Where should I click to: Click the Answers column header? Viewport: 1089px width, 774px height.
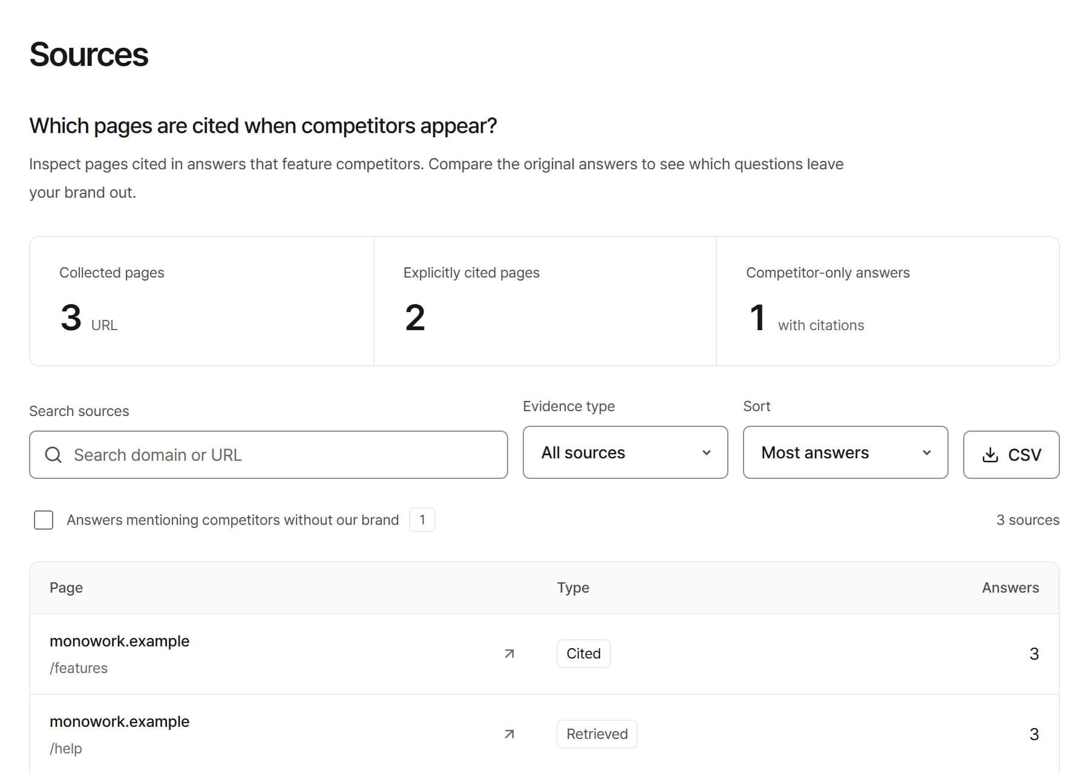click(x=1010, y=588)
